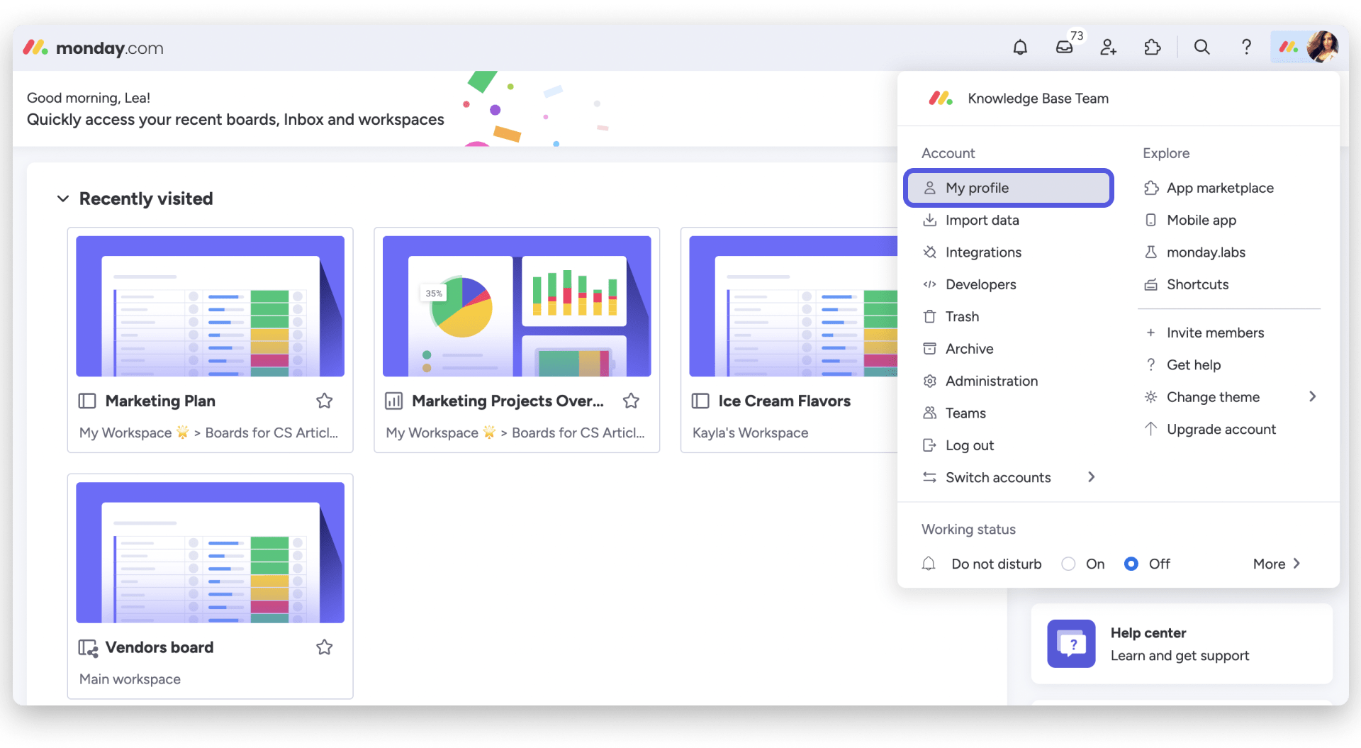Image resolution: width=1361 pixels, height=748 pixels.
Task: Click the Marketing Plan board title
Action: click(x=160, y=401)
